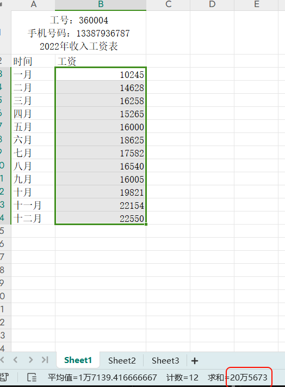Select the Sheet1 tab

click(x=78, y=360)
